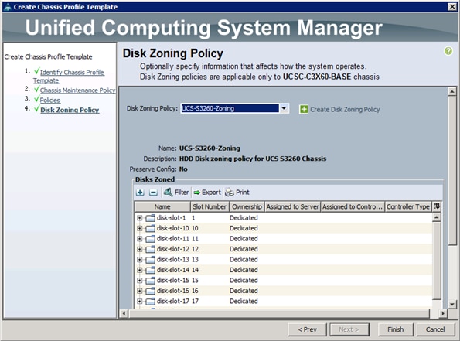Click Dedicated ownership cell of disk-slot-12
Screen dimensions: 460x341
[244, 249]
